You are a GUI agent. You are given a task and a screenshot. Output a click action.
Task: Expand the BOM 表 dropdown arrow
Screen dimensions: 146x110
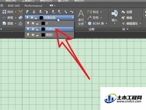pos(106,23)
